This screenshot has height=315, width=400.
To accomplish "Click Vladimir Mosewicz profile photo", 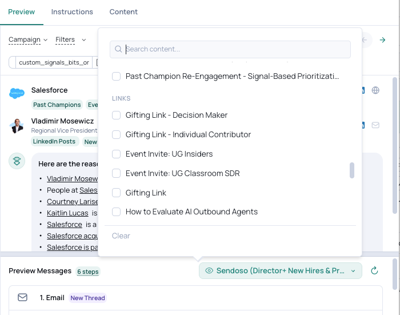I will [17, 126].
